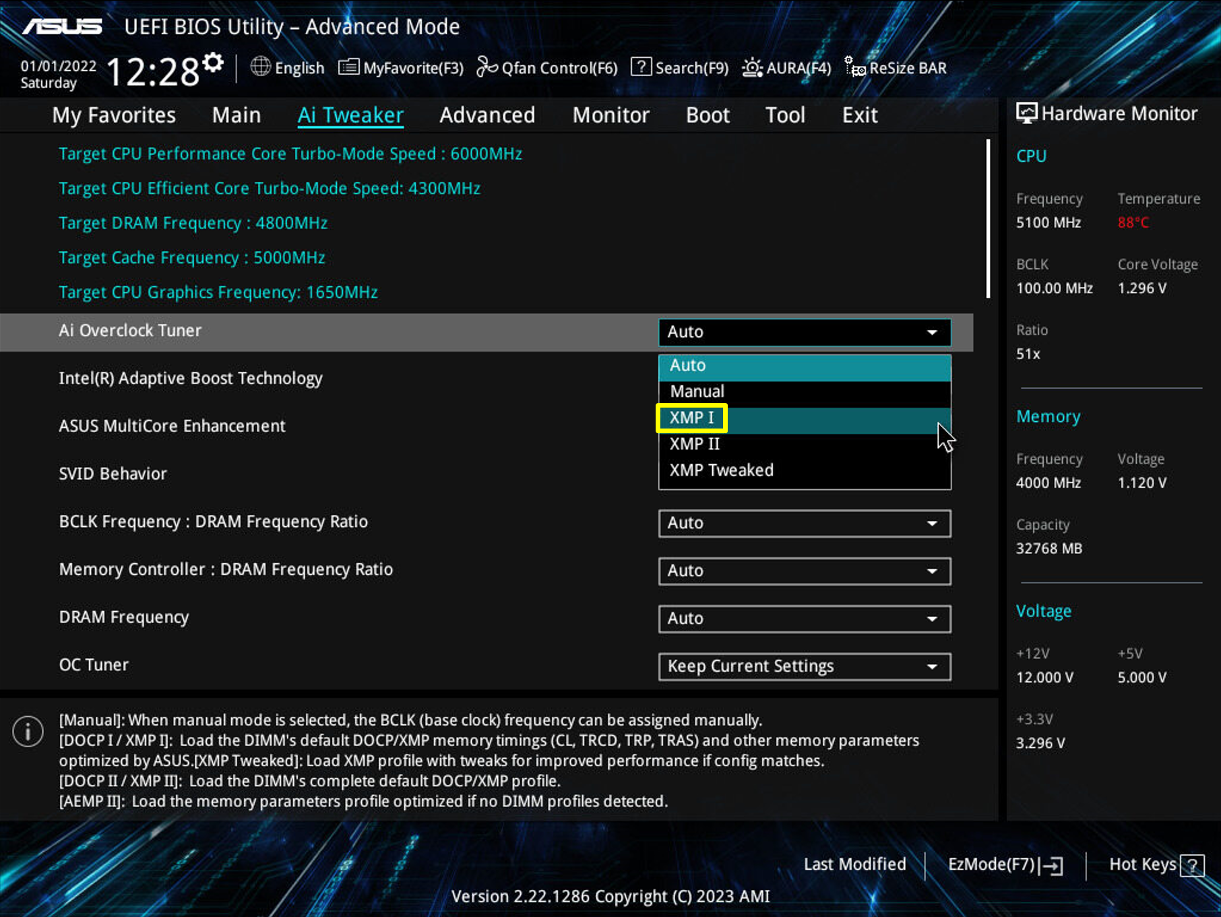
Task: Click the Hot Keys help icon
Action: click(x=1194, y=865)
